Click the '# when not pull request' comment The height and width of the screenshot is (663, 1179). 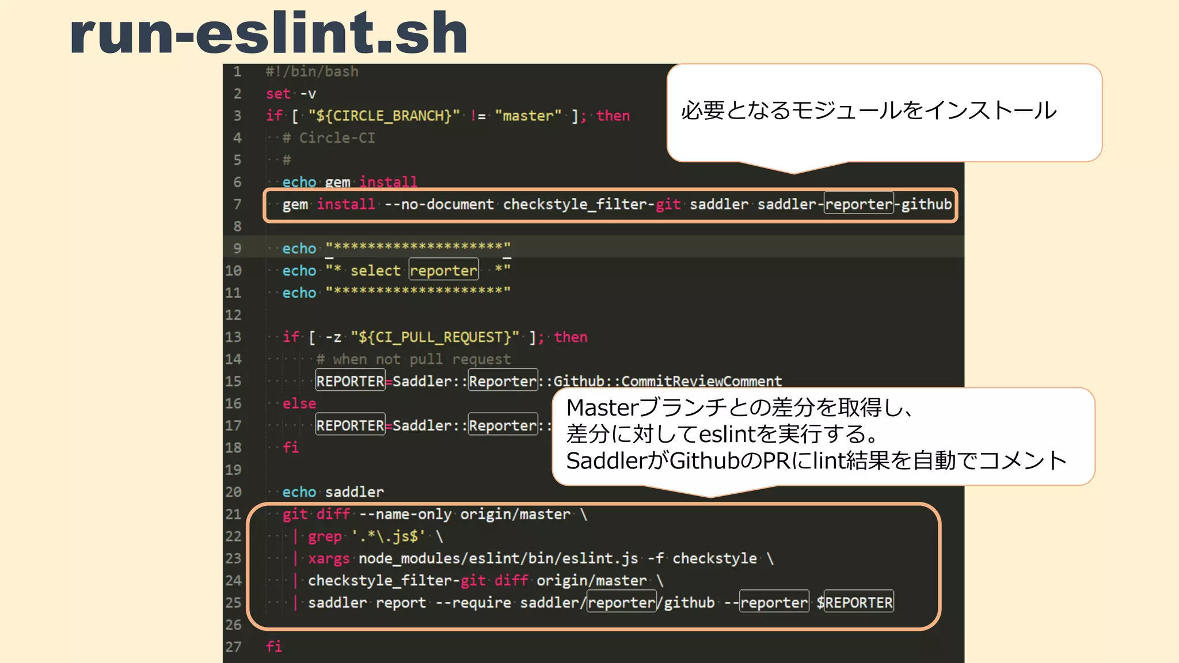pos(413,359)
